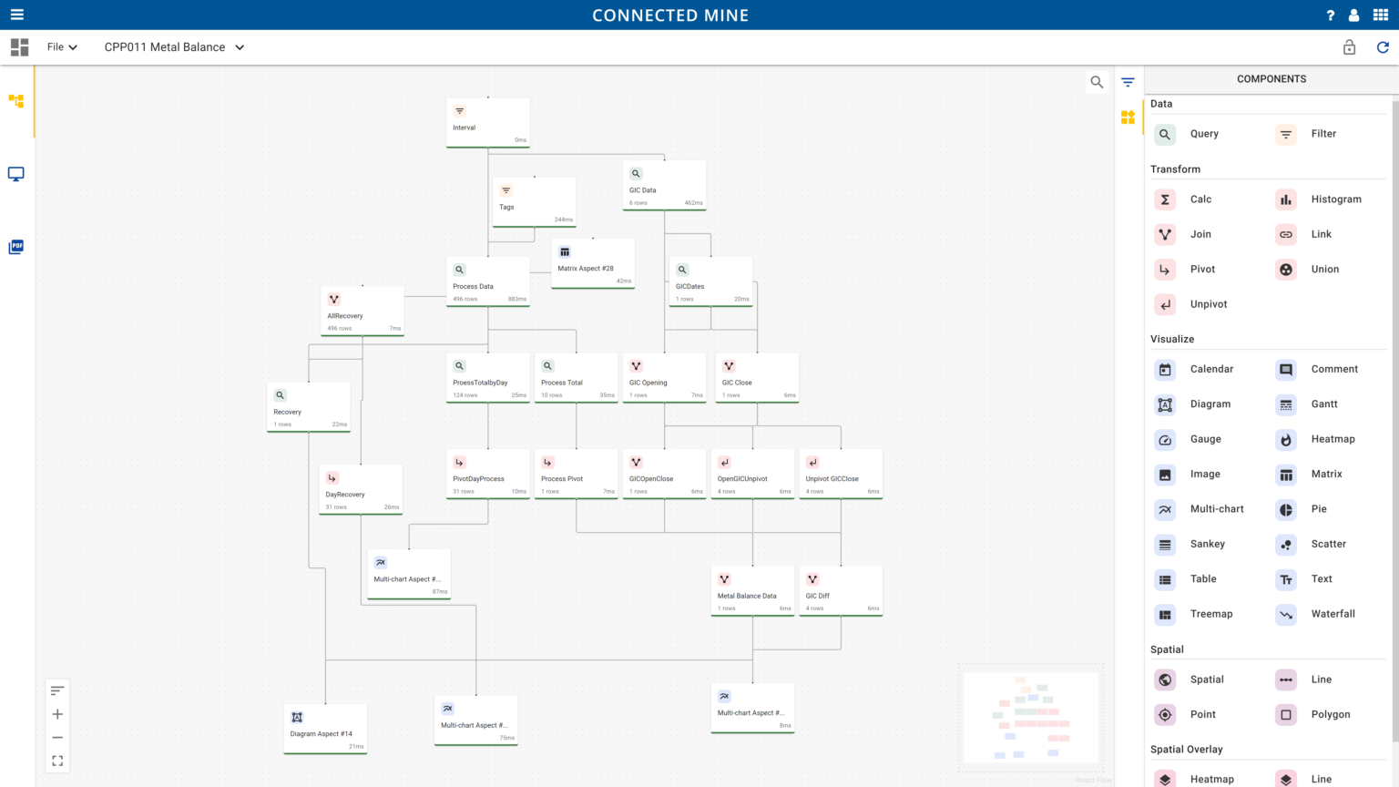
Task: Add a Sankey component
Action: tap(1207, 544)
